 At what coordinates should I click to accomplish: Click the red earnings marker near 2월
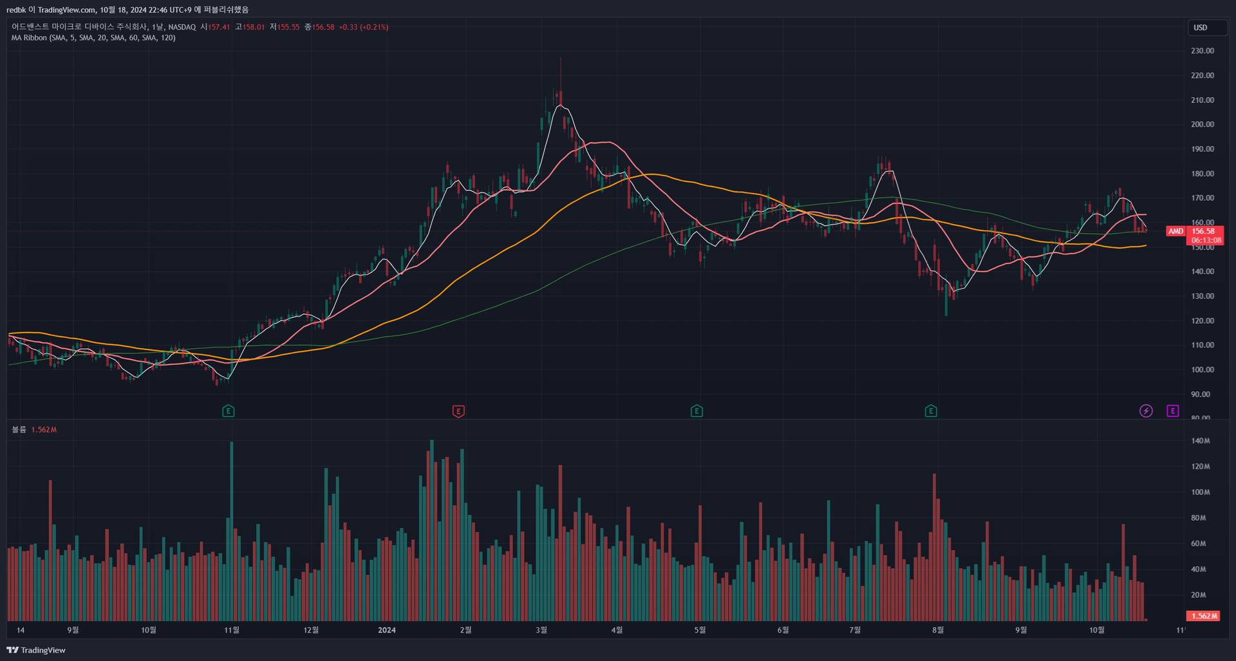pyautogui.click(x=458, y=411)
